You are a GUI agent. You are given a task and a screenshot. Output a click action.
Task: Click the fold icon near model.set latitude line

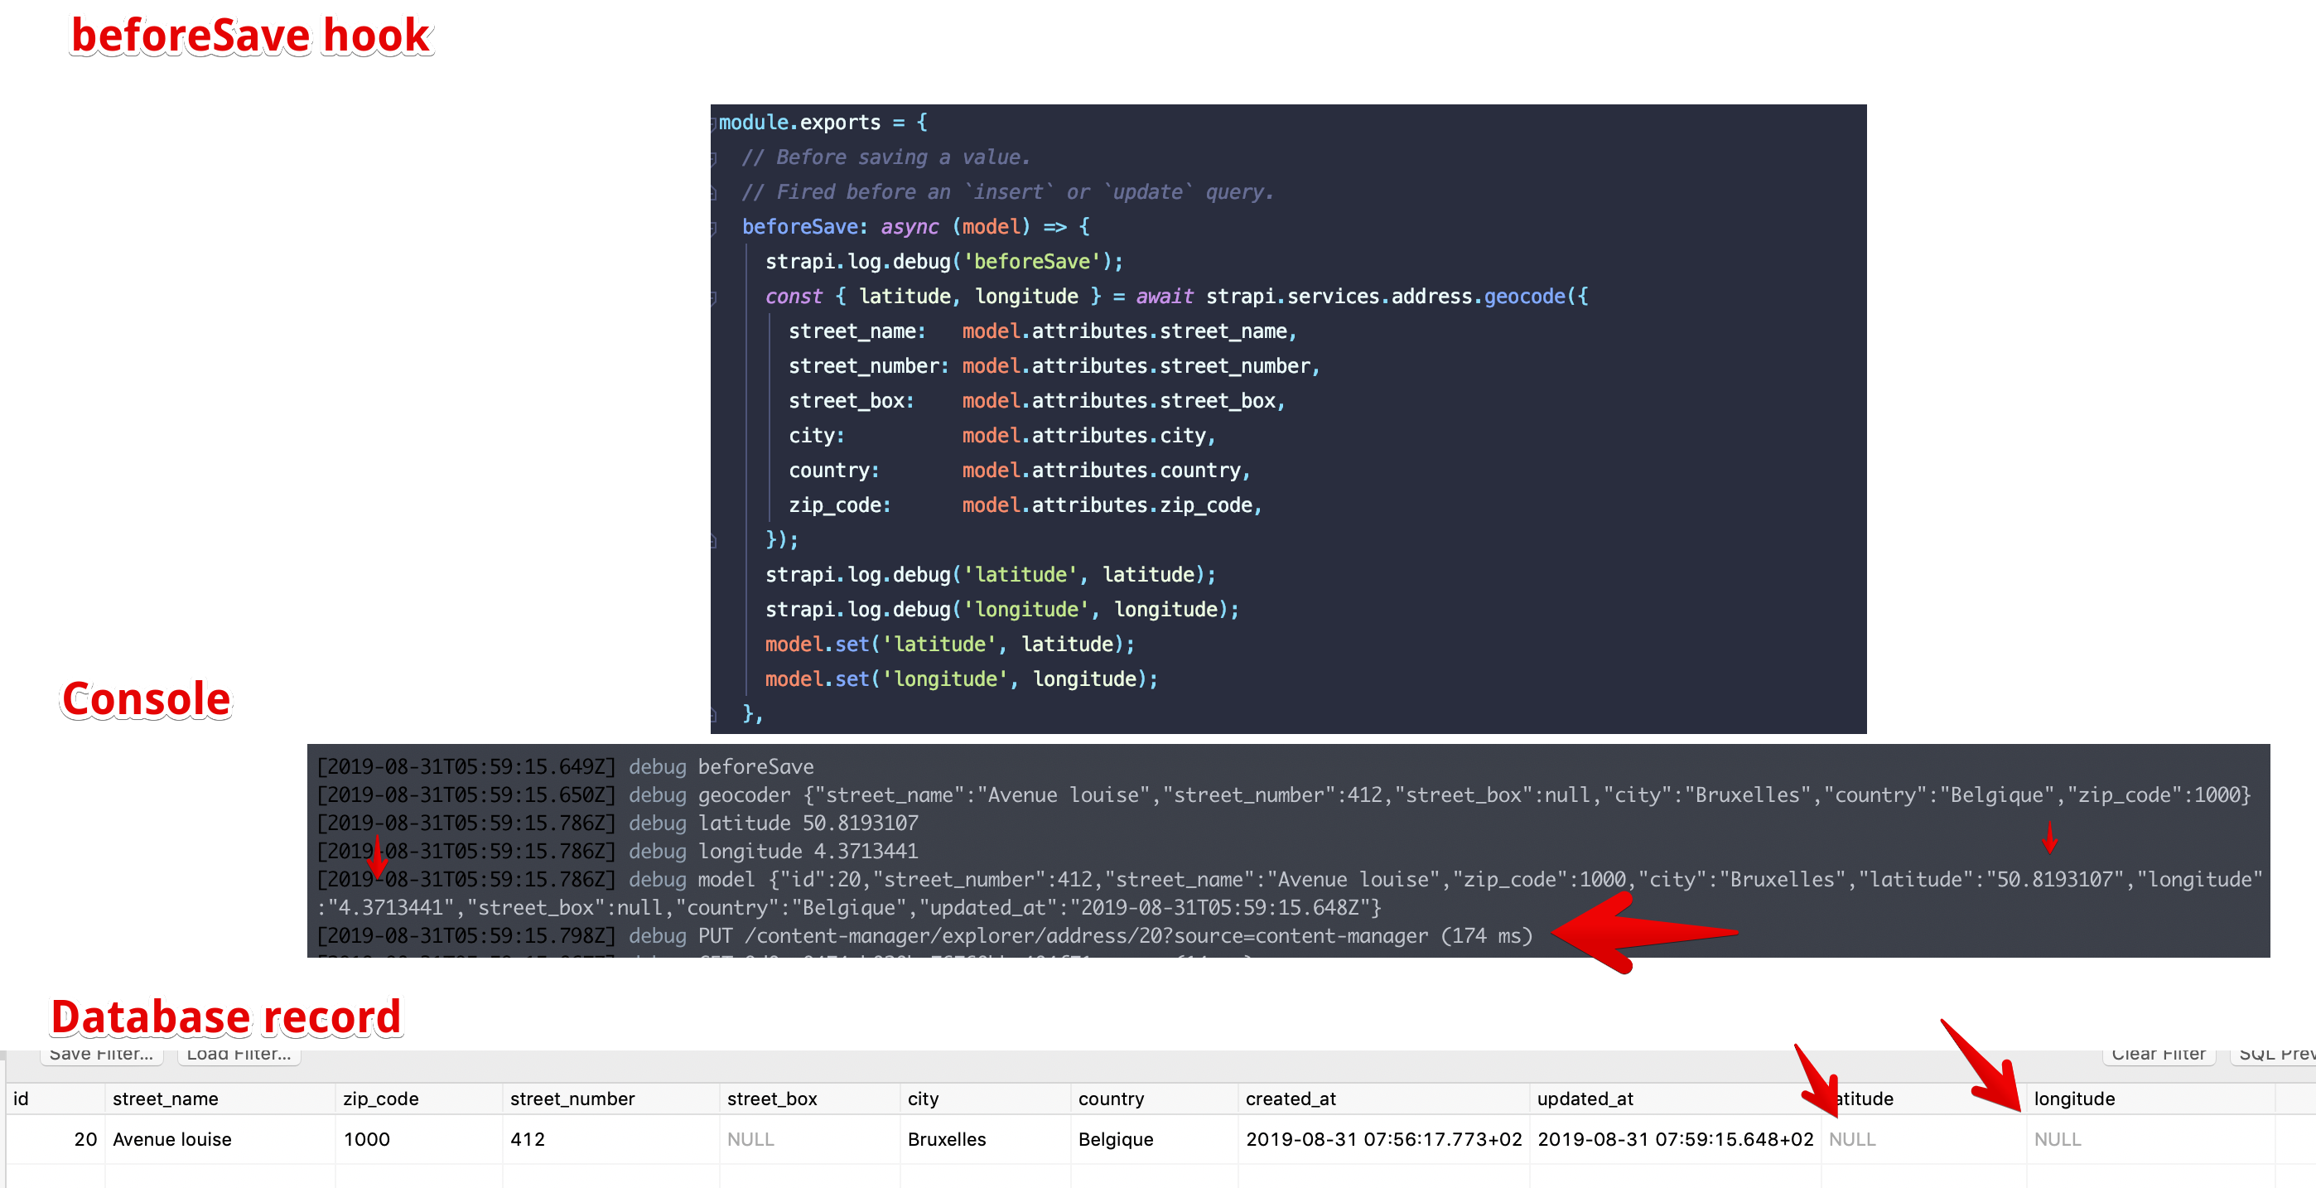(x=713, y=644)
